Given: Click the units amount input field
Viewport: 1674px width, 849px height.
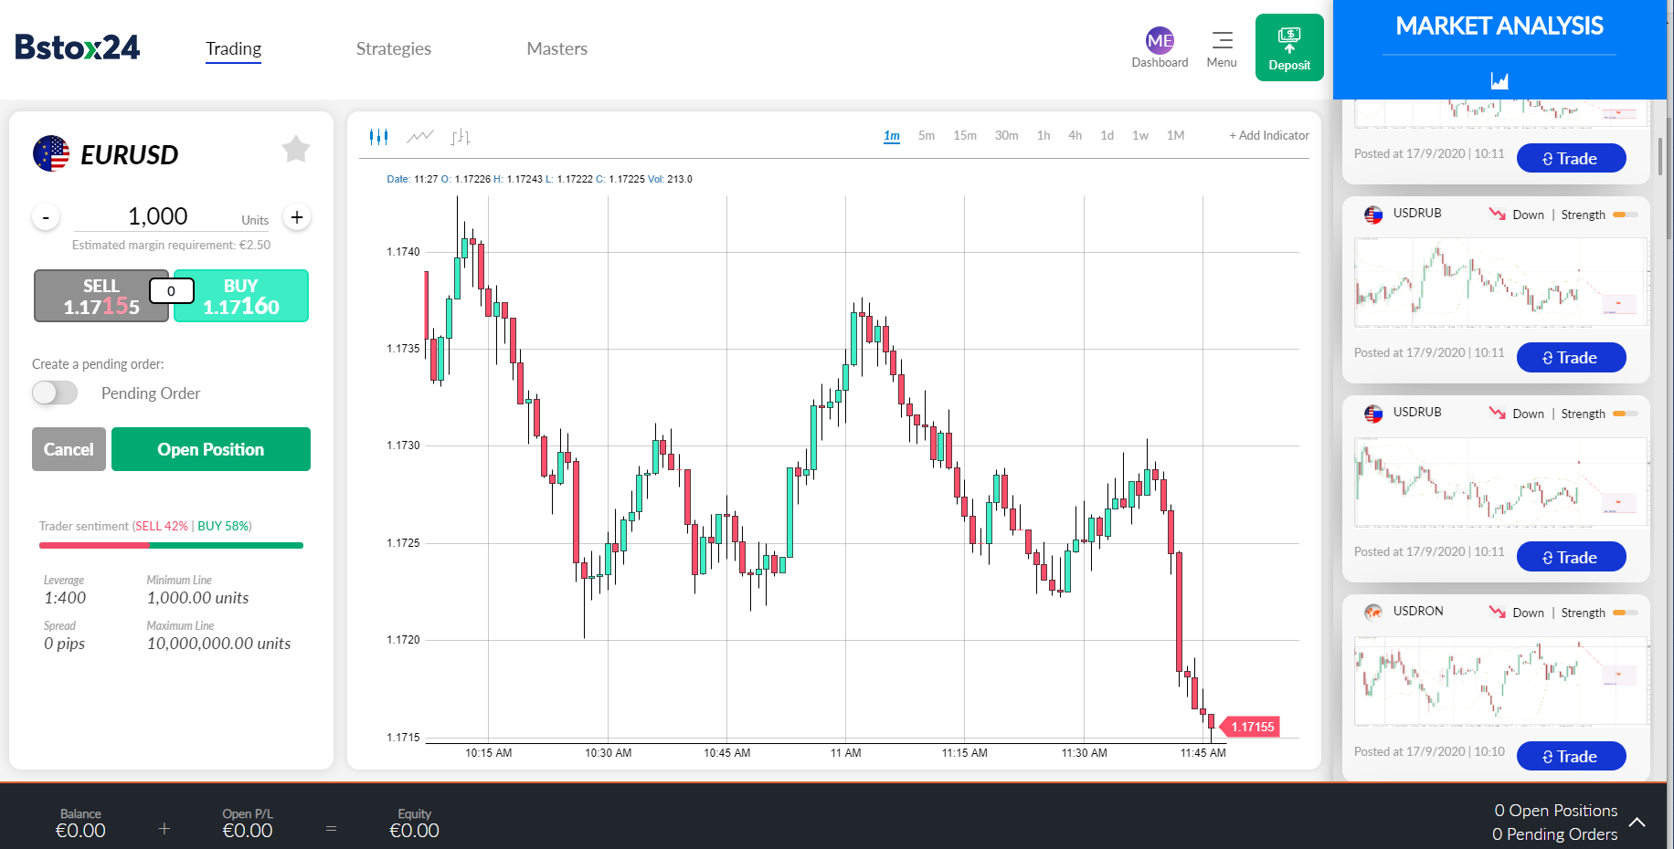Looking at the screenshot, I should pyautogui.click(x=158, y=216).
